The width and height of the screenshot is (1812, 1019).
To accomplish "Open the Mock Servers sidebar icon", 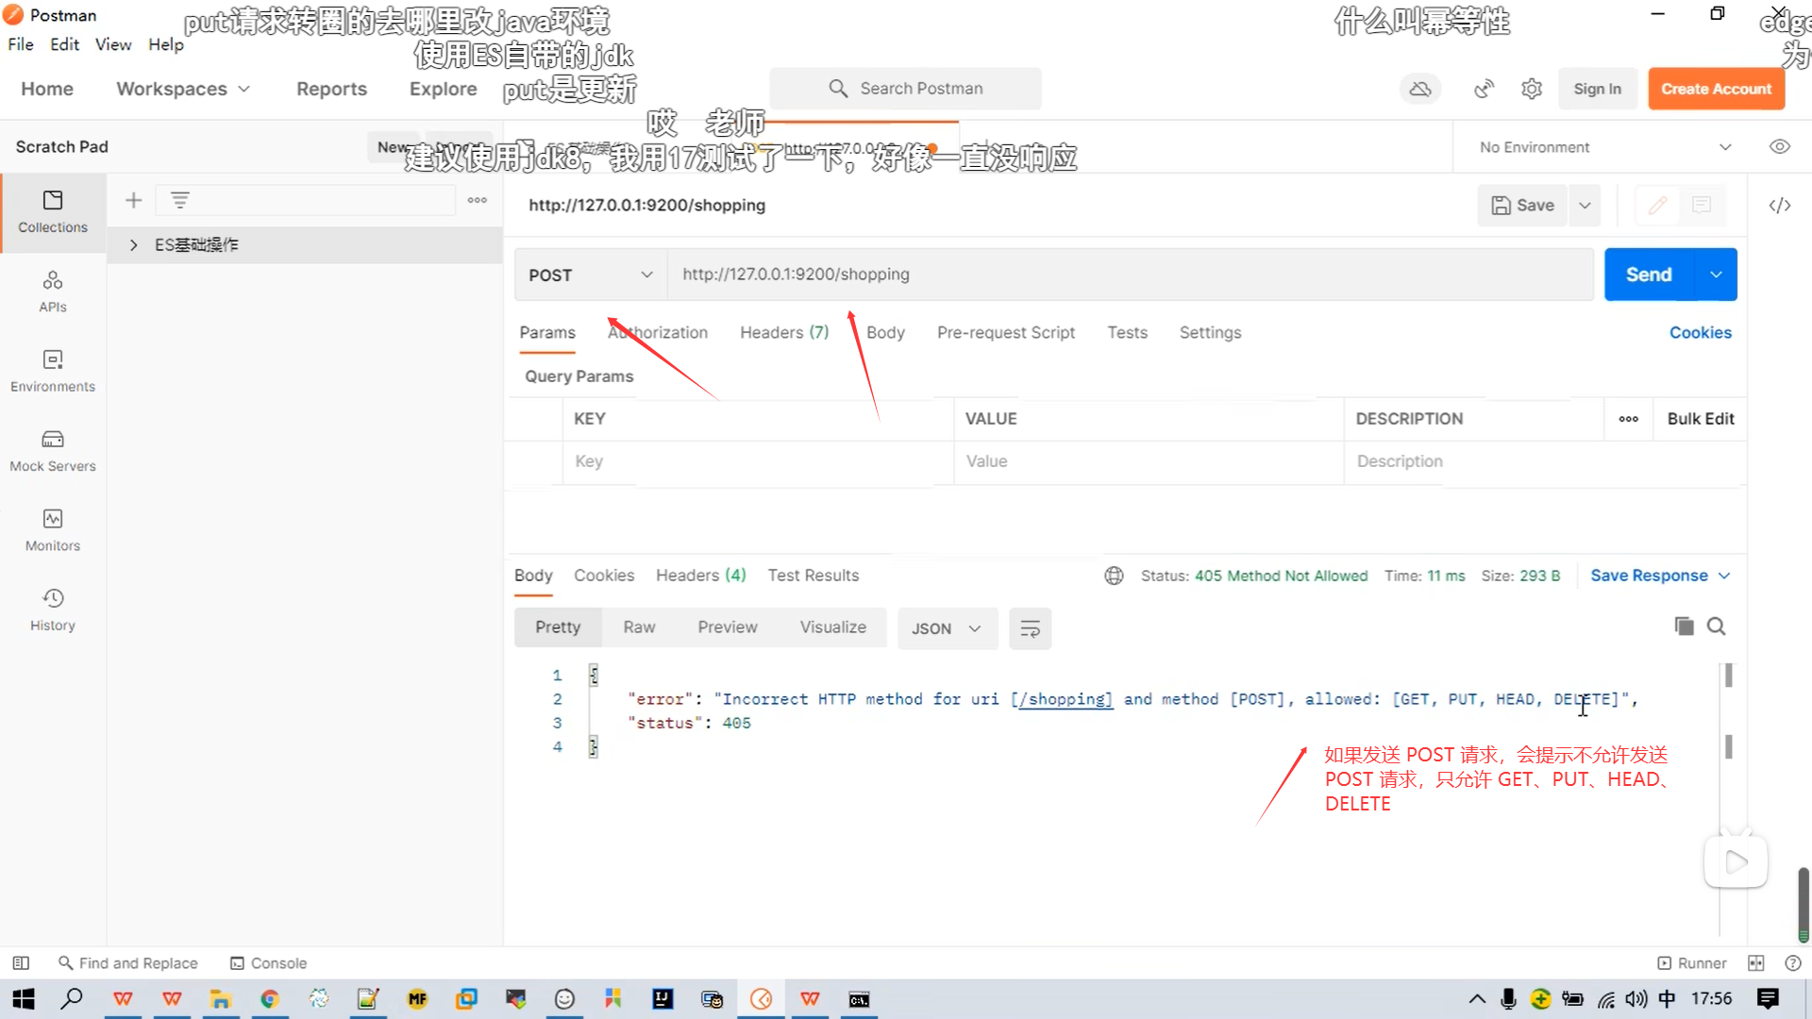I will [53, 450].
